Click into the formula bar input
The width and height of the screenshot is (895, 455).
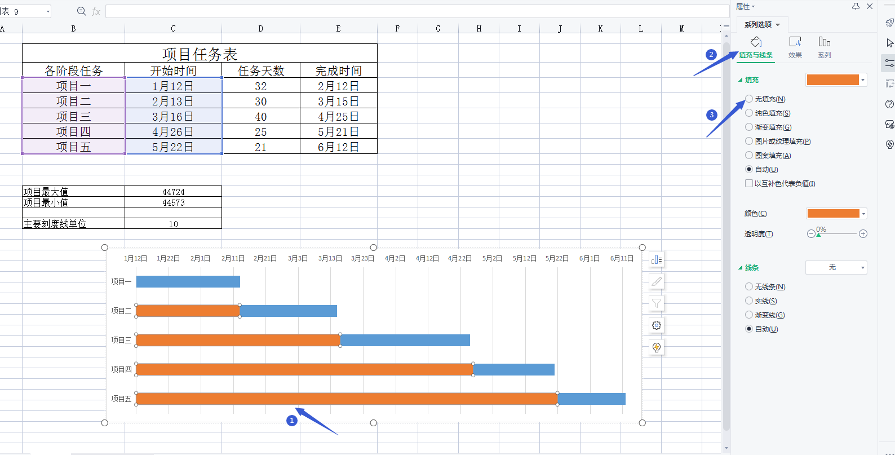[x=417, y=11]
